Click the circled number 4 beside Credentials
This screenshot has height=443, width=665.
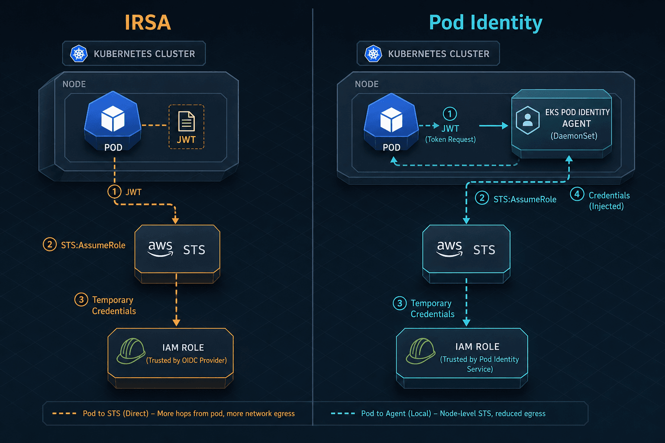pyautogui.click(x=577, y=194)
